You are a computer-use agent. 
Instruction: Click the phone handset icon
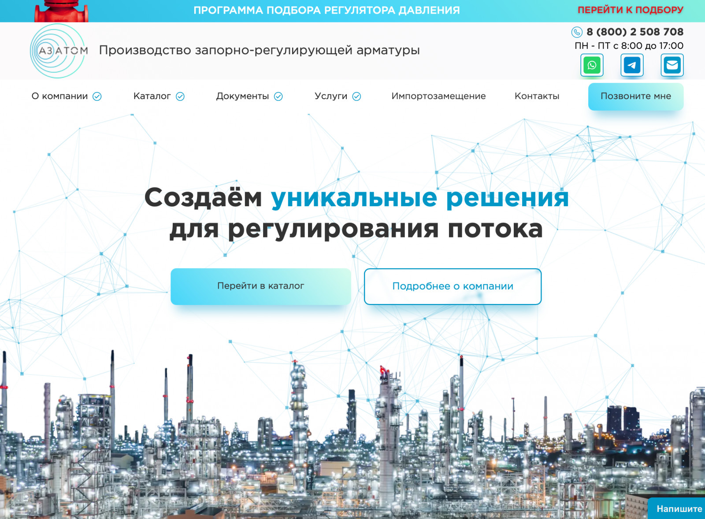(577, 32)
